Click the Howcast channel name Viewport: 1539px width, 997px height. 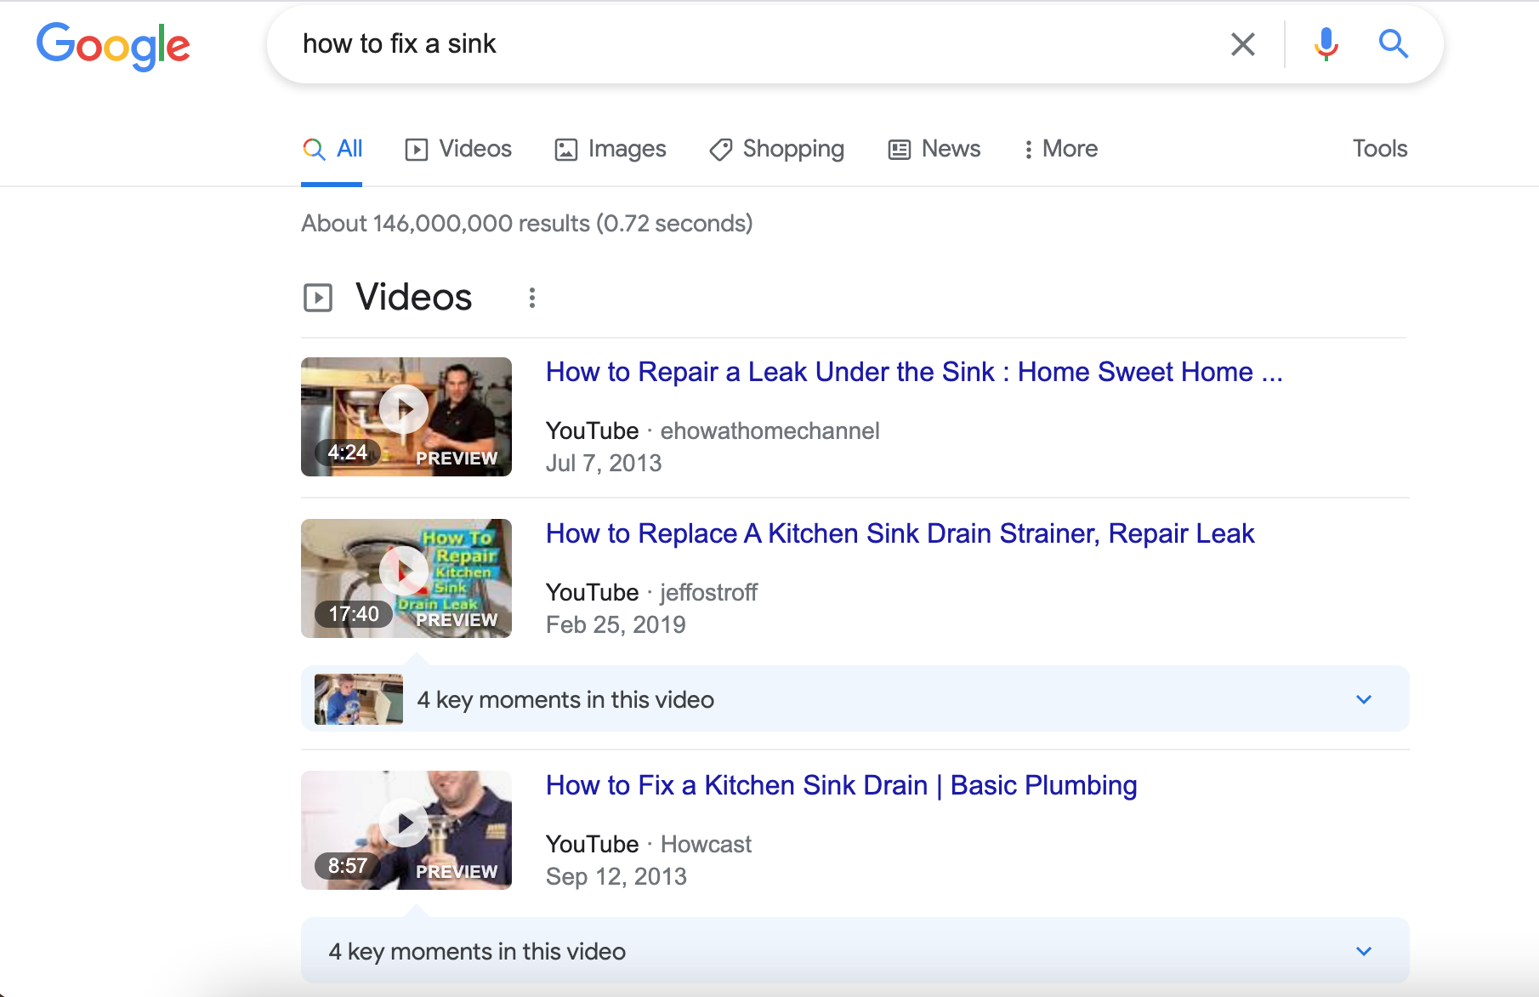coord(706,844)
